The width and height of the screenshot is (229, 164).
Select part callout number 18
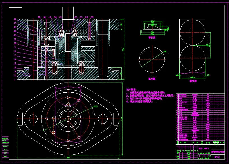[44, 17]
